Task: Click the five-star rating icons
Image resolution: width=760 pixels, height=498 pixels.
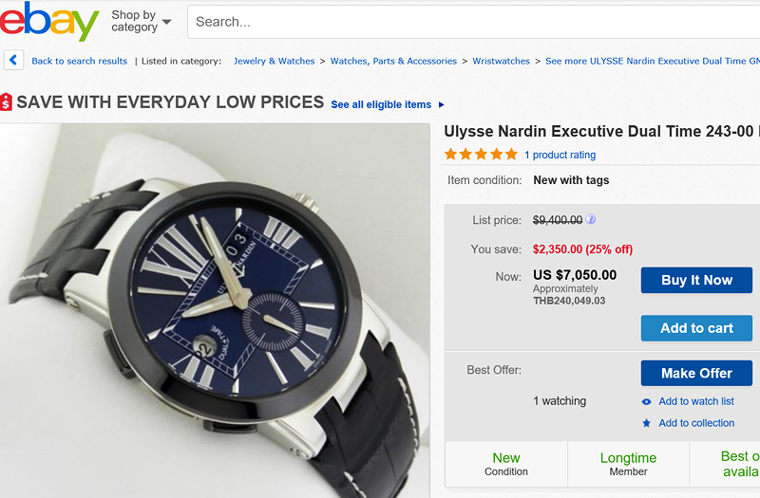Action: click(482, 154)
